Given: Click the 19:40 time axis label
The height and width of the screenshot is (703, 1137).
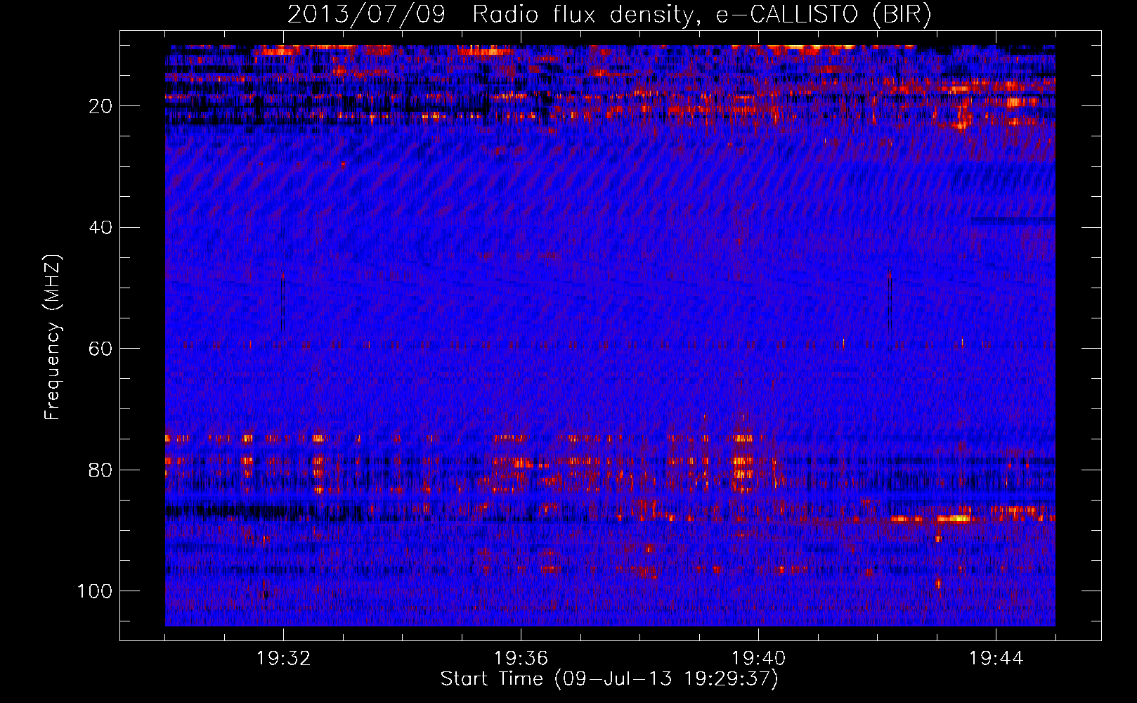Looking at the screenshot, I should point(758,659).
